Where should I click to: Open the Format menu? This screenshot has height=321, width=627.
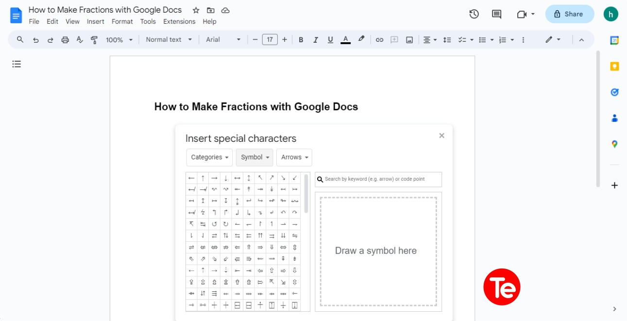pyautogui.click(x=122, y=21)
